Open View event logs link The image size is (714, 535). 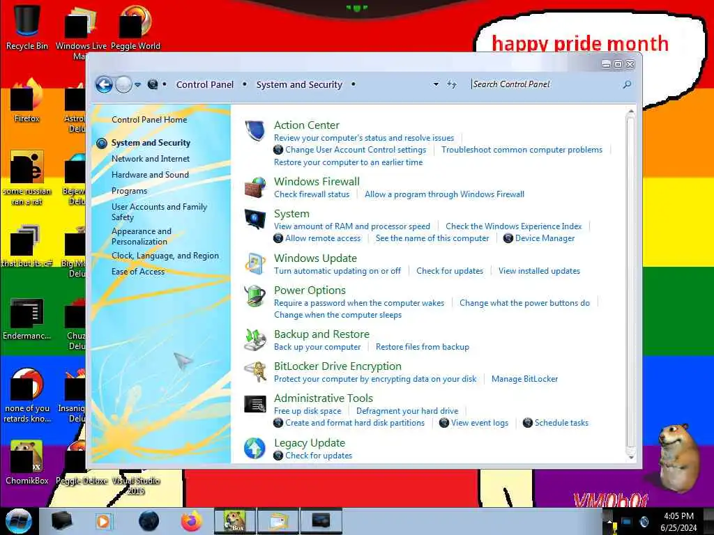click(480, 423)
